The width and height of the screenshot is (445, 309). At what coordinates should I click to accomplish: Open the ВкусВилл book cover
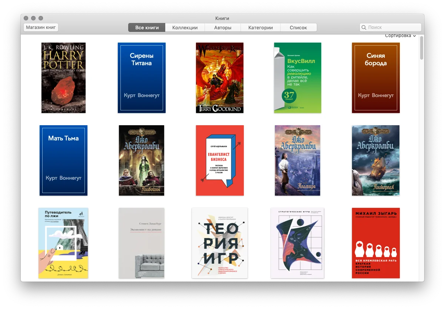click(298, 78)
